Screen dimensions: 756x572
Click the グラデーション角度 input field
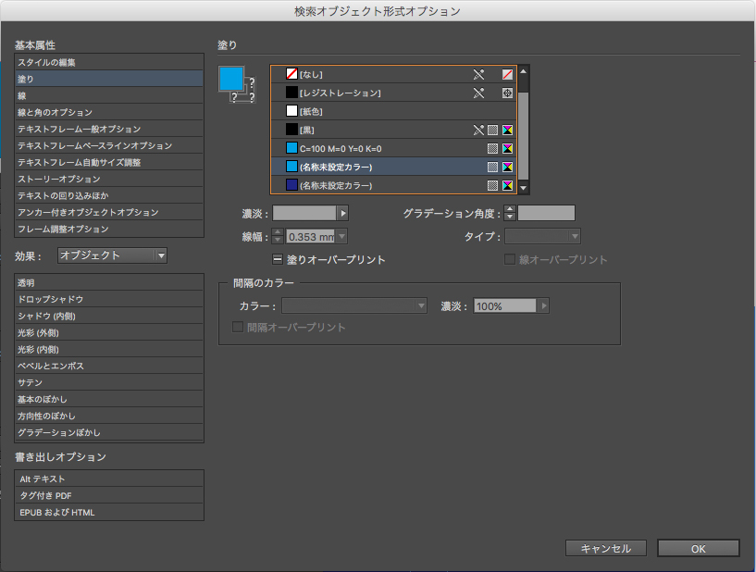pos(546,214)
